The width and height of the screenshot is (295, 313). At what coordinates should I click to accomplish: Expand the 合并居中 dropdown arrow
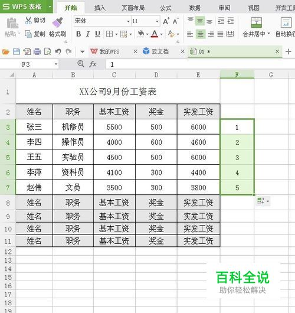click(x=268, y=33)
